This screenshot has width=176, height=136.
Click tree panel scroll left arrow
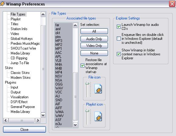[x=6, y=120]
